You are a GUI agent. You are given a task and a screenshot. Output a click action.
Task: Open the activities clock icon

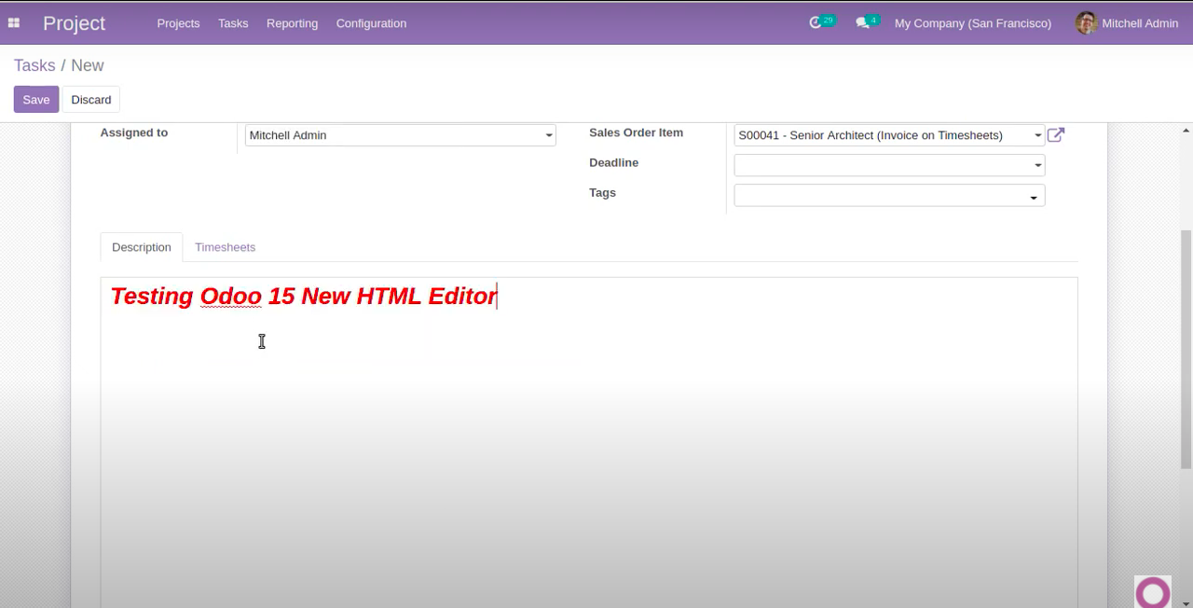click(816, 22)
